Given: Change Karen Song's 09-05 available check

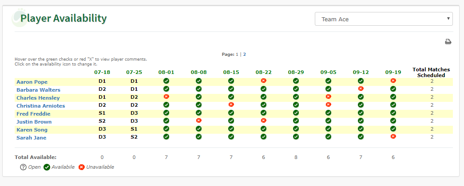Looking at the screenshot, I should click(328, 128).
